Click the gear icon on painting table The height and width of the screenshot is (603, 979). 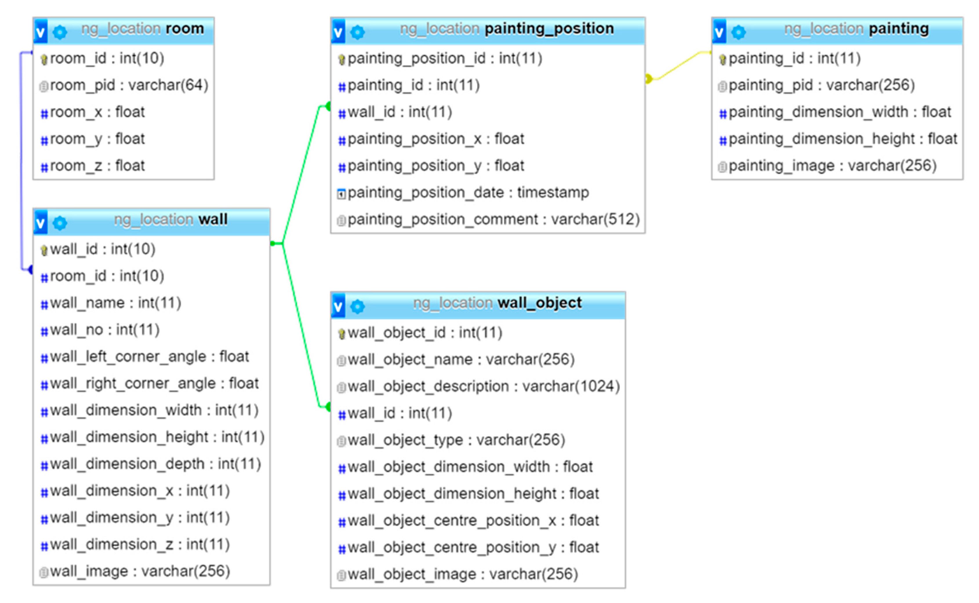coord(739,32)
